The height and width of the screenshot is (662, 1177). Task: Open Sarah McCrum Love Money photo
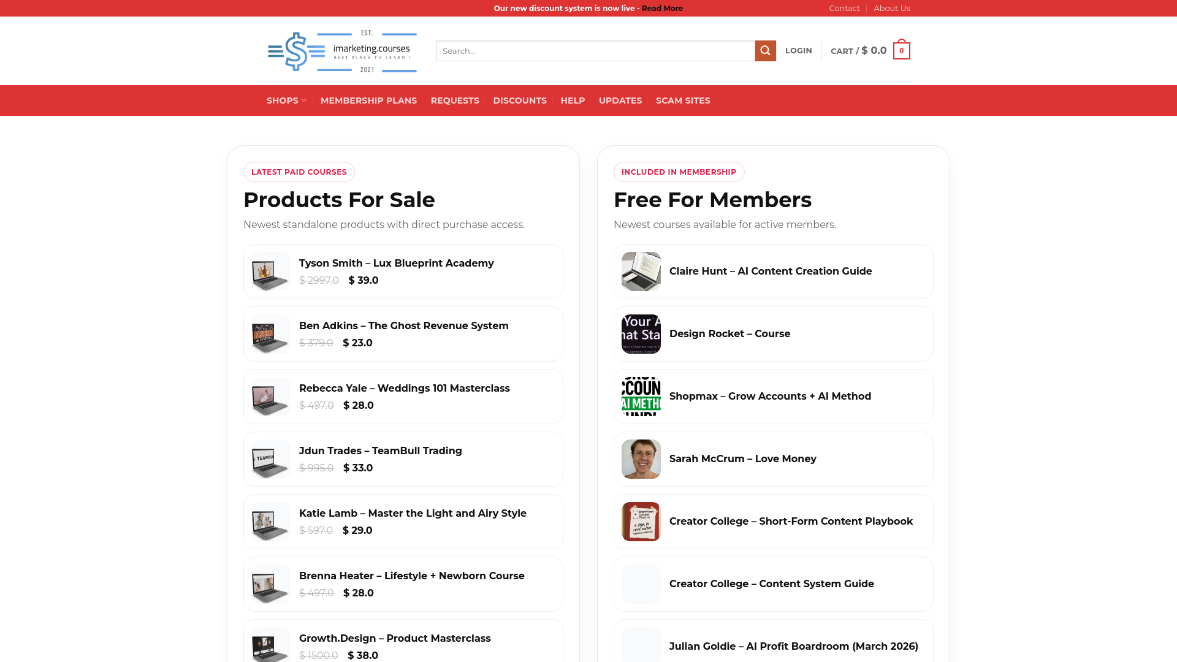click(641, 459)
